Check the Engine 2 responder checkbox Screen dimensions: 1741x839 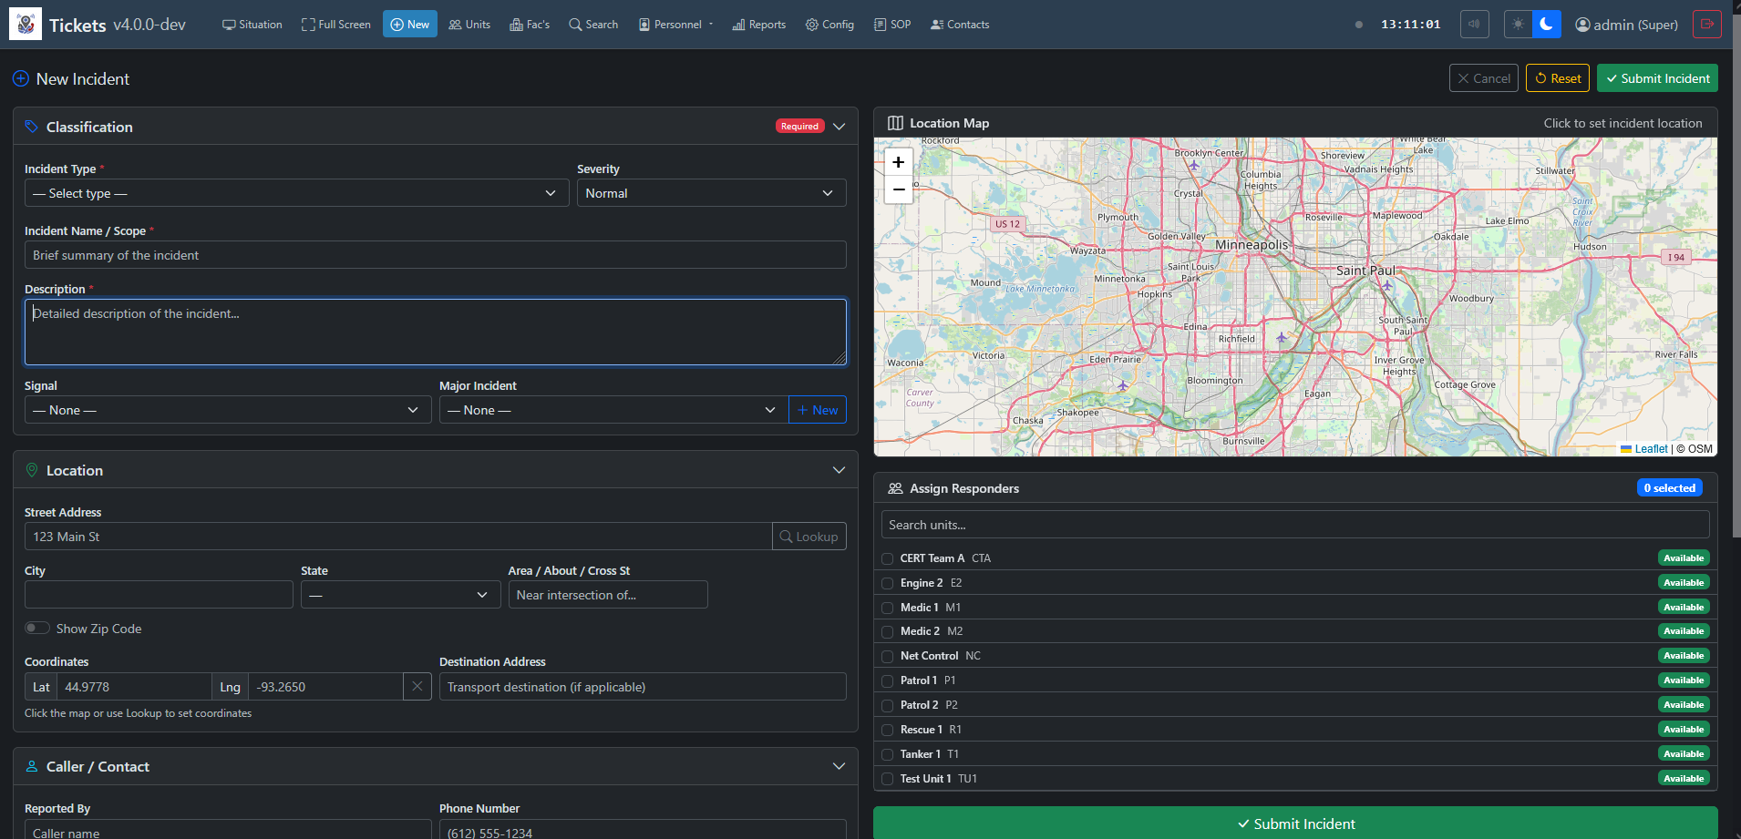click(x=888, y=583)
